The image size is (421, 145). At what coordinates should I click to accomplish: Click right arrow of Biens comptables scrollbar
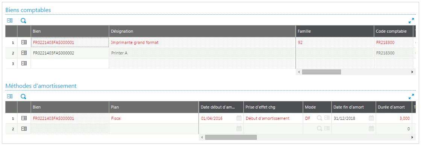click(x=412, y=72)
